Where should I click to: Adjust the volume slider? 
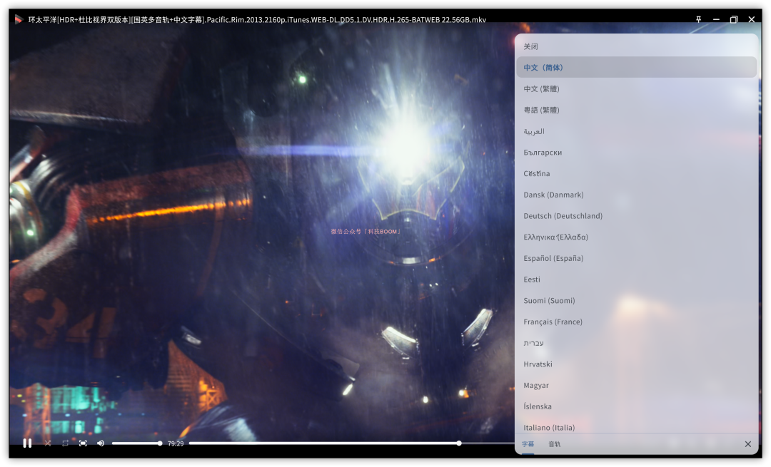[x=137, y=443]
